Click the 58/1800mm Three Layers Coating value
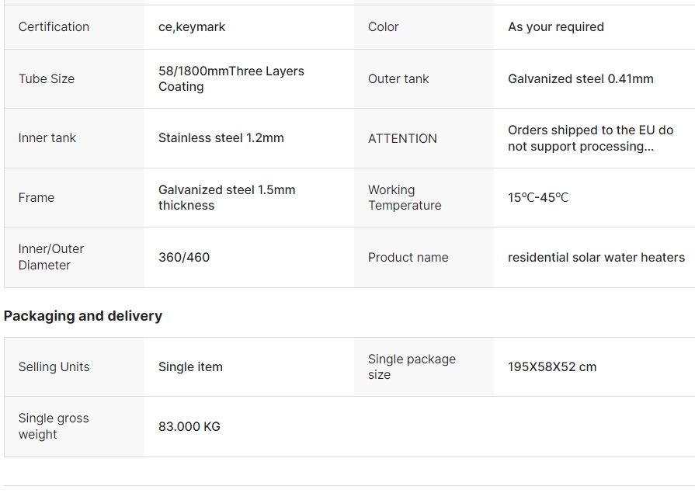Viewport: 695px width, 493px height. pyautogui.click(x=231, y=79)
